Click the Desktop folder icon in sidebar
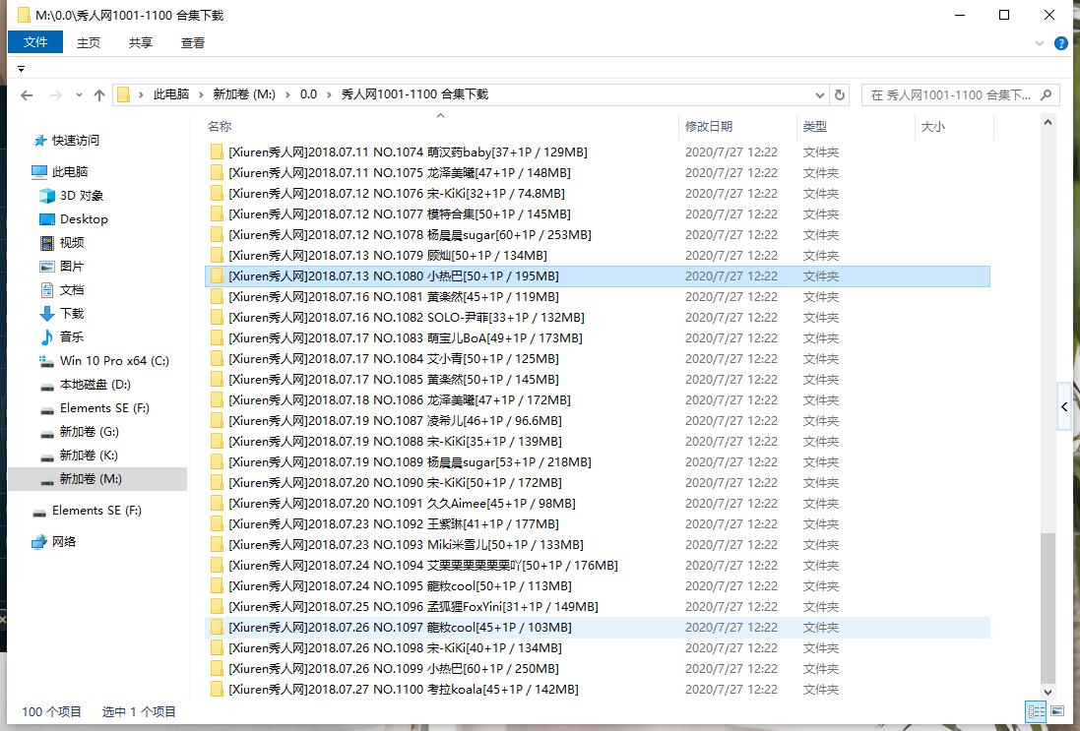The width and height of the screenshot is (1080, 731). click(x=47, y=219)
